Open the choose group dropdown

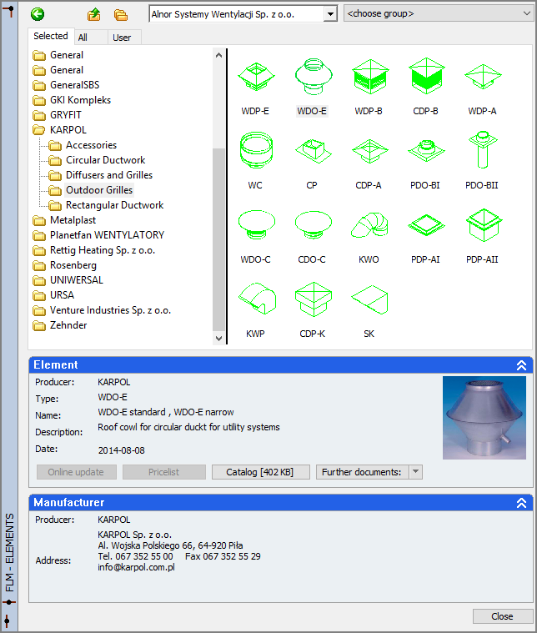[439, 14]
